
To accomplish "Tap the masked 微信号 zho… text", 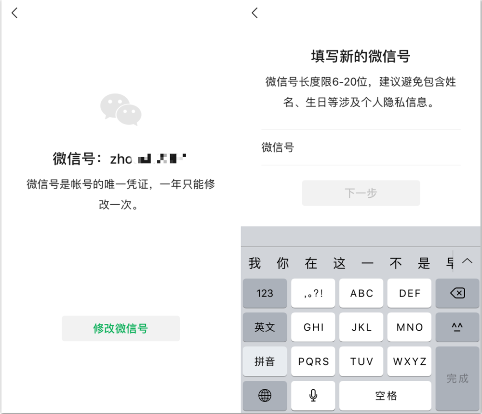I will pos(120,159).
